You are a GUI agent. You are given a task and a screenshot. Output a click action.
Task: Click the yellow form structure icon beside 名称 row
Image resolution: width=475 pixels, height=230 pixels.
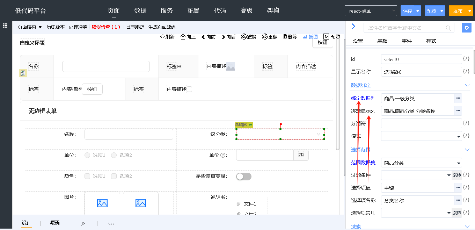(x=23, y=73)
